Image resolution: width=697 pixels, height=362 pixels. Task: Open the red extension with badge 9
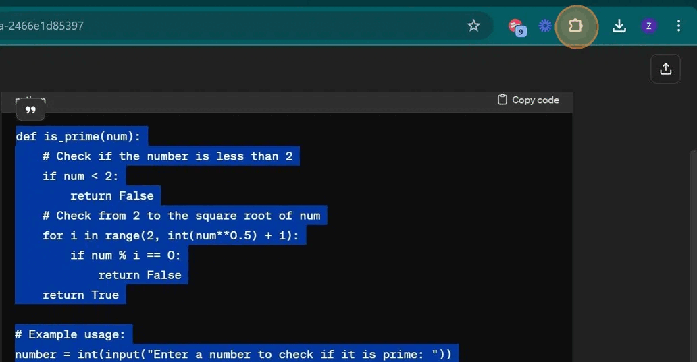click(x=517, y=26)
